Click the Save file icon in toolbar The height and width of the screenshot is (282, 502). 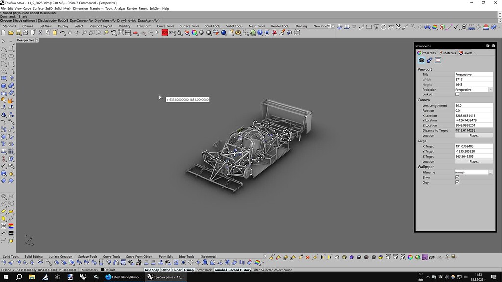click(18, 33)
